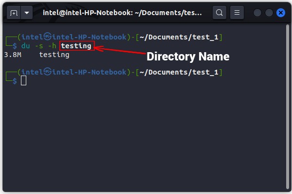Click the "-h" flag in the command
This screenshot has width=292, height=194.
click(52, 46)
